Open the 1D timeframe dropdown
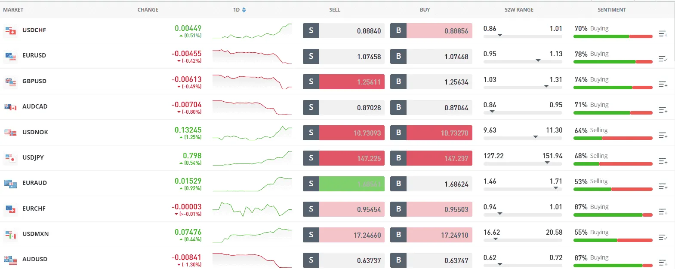675x269 pixels. 240,10
